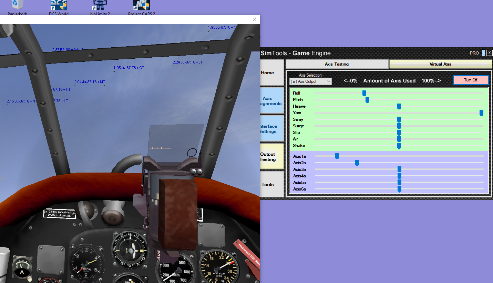493x283 pixels.
Task: Open the Interface Settings section
Action: pyautogui.click(x=272, y=129)
